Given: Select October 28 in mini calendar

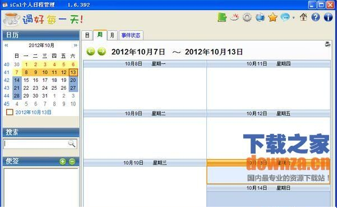Looking at the screenshot, I should [17, 96].
